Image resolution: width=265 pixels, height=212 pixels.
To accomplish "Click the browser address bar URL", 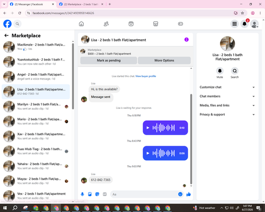I will click(63, 13).
